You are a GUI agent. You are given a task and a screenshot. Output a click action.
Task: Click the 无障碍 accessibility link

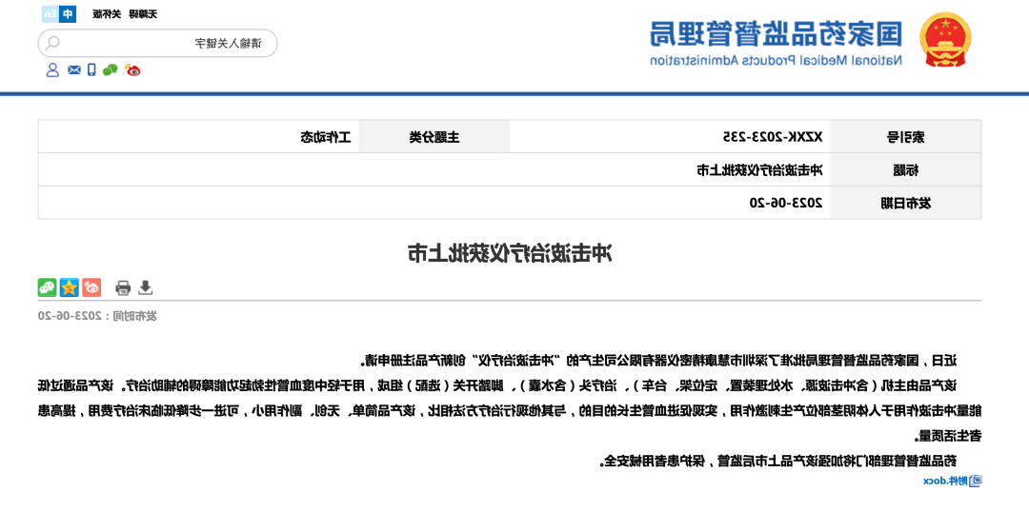143,14
